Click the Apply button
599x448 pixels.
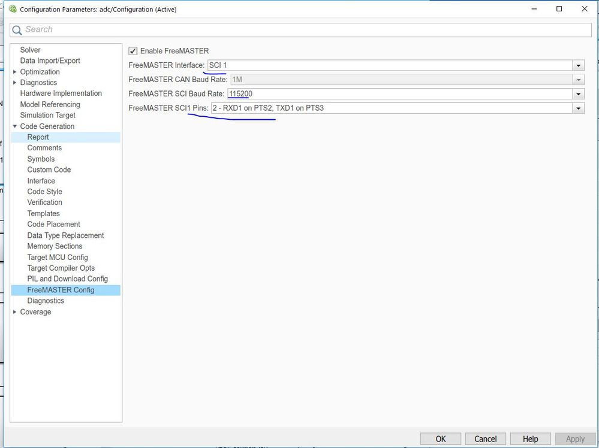tap(575, 439)
